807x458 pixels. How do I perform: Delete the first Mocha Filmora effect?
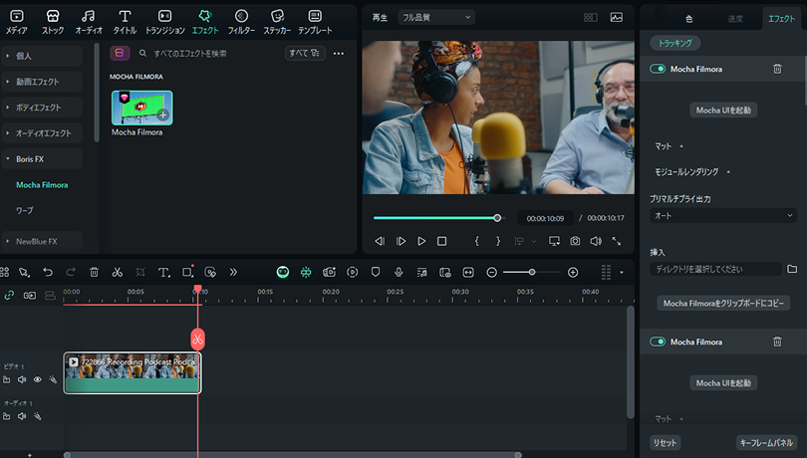tap(777, 69)
